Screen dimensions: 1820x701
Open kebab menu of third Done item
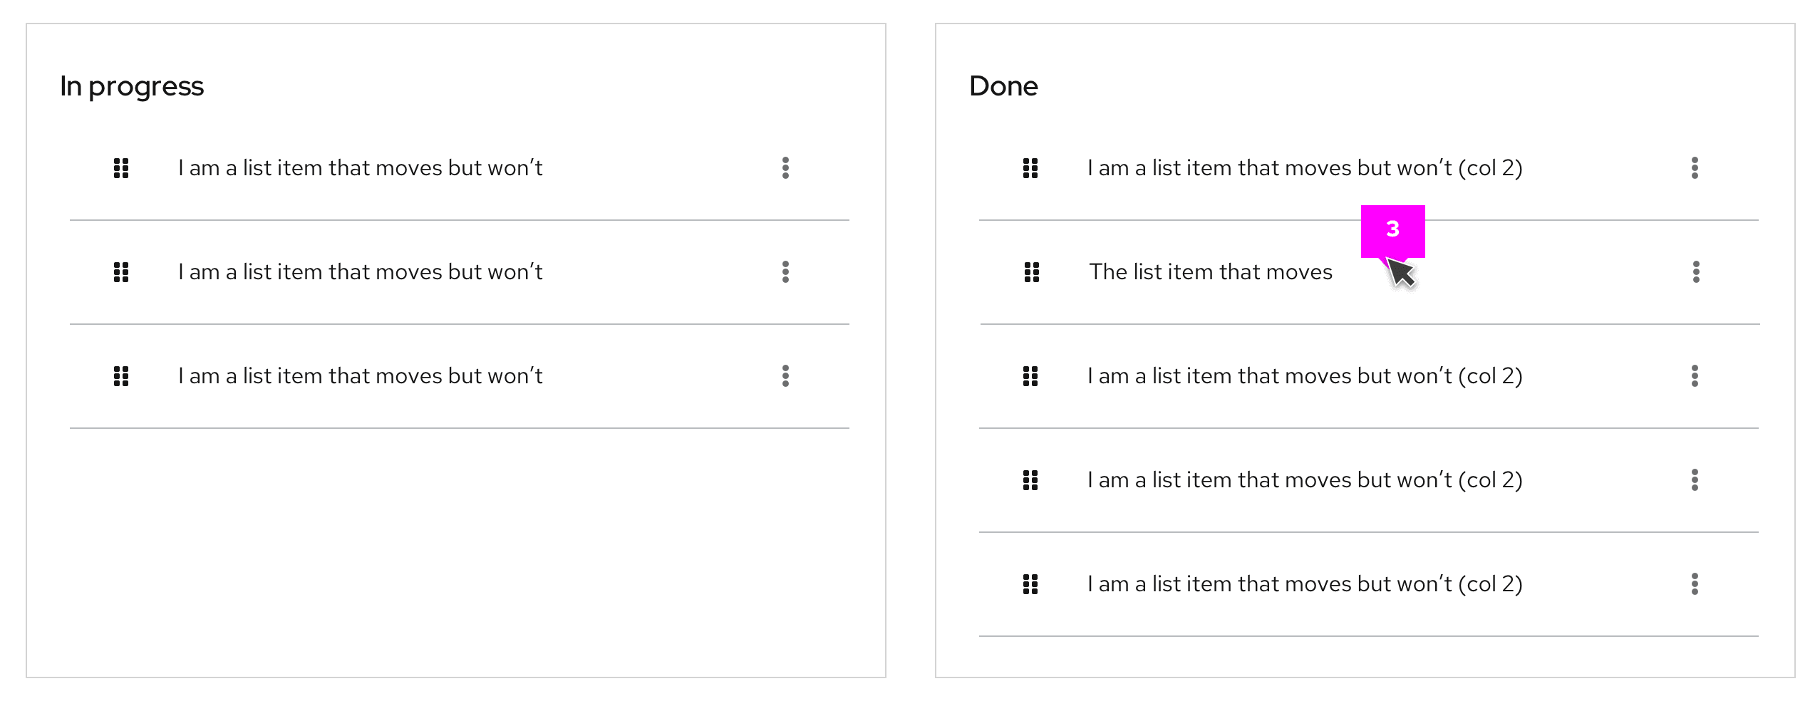tap(1695, 376)
